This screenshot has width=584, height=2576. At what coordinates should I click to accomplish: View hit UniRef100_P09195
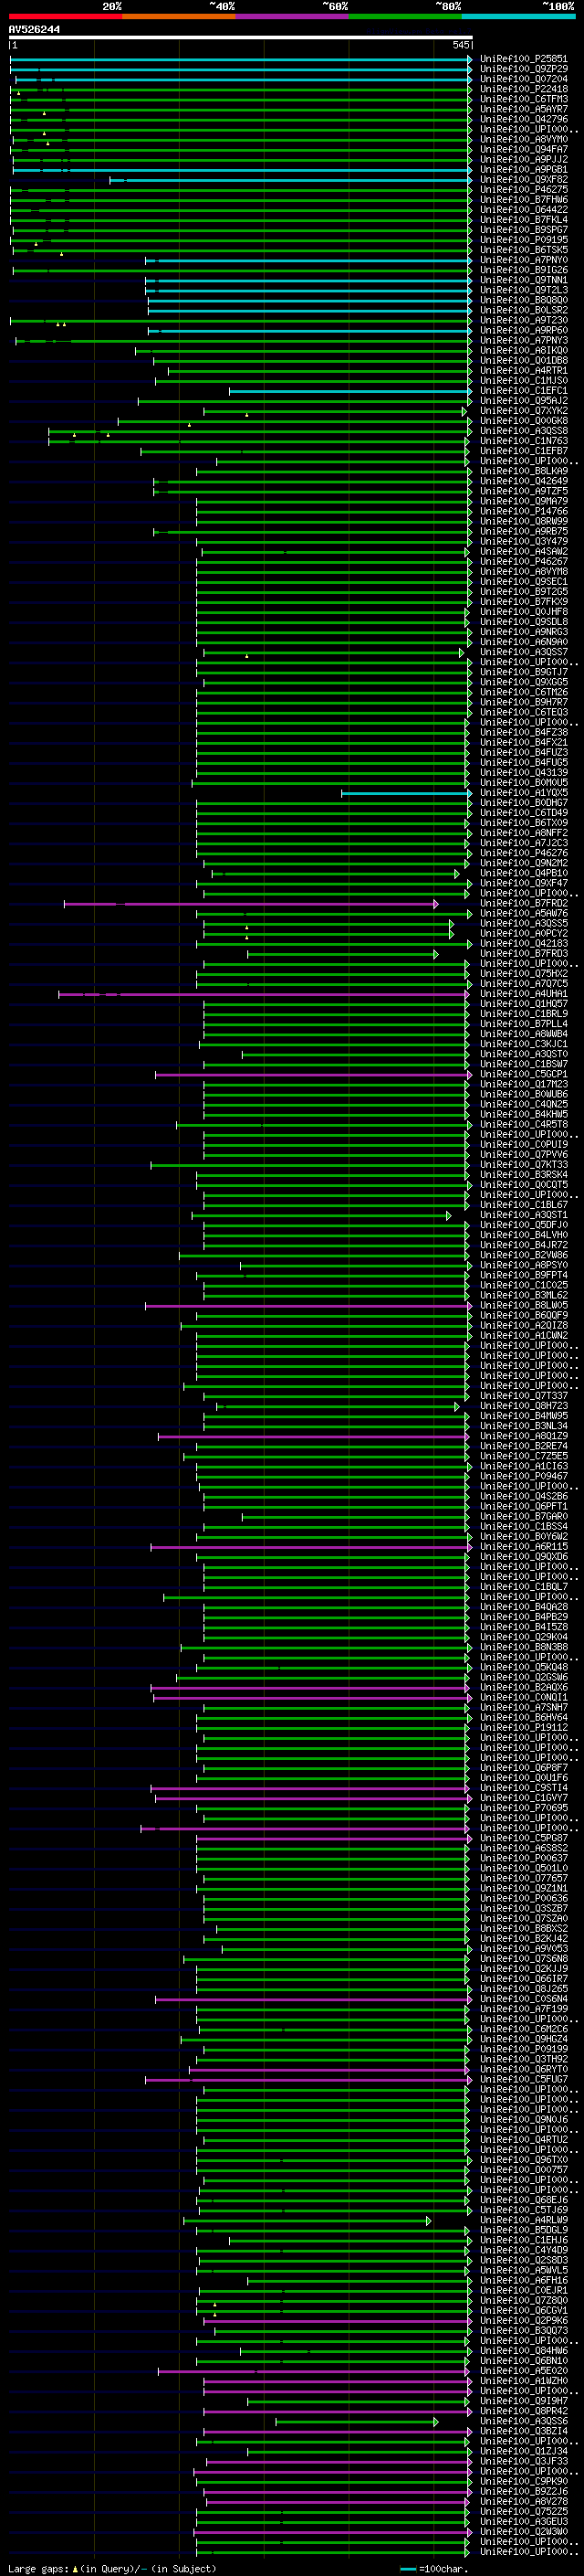523,240
